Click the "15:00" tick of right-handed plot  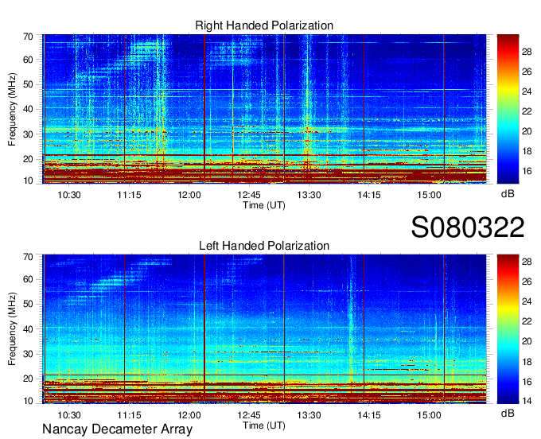(x=429, y=195)
